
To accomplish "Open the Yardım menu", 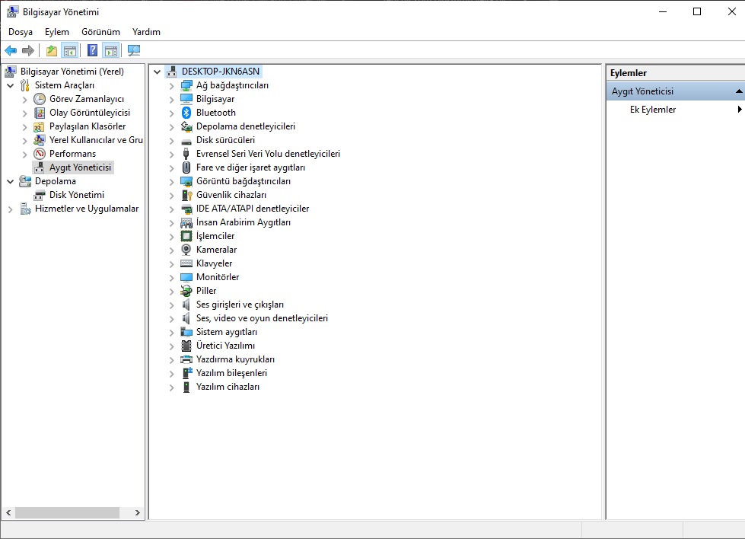I will (146, 32).
